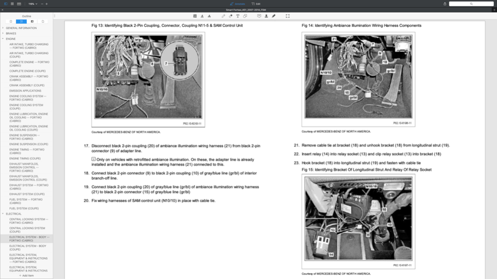
Task: Switch to Annotate mode tab
Action: point(237,4)
